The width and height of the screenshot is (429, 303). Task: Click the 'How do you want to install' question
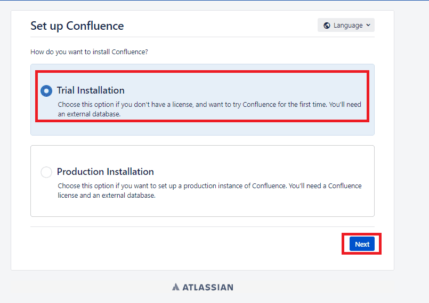click(89, 52)
